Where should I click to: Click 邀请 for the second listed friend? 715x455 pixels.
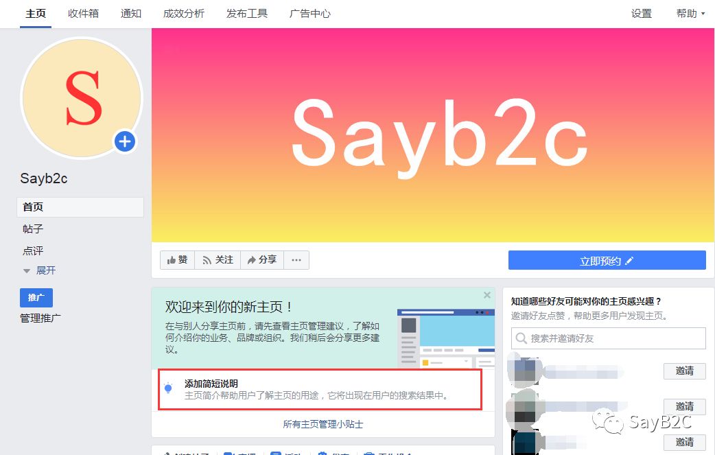pos(684,406)
